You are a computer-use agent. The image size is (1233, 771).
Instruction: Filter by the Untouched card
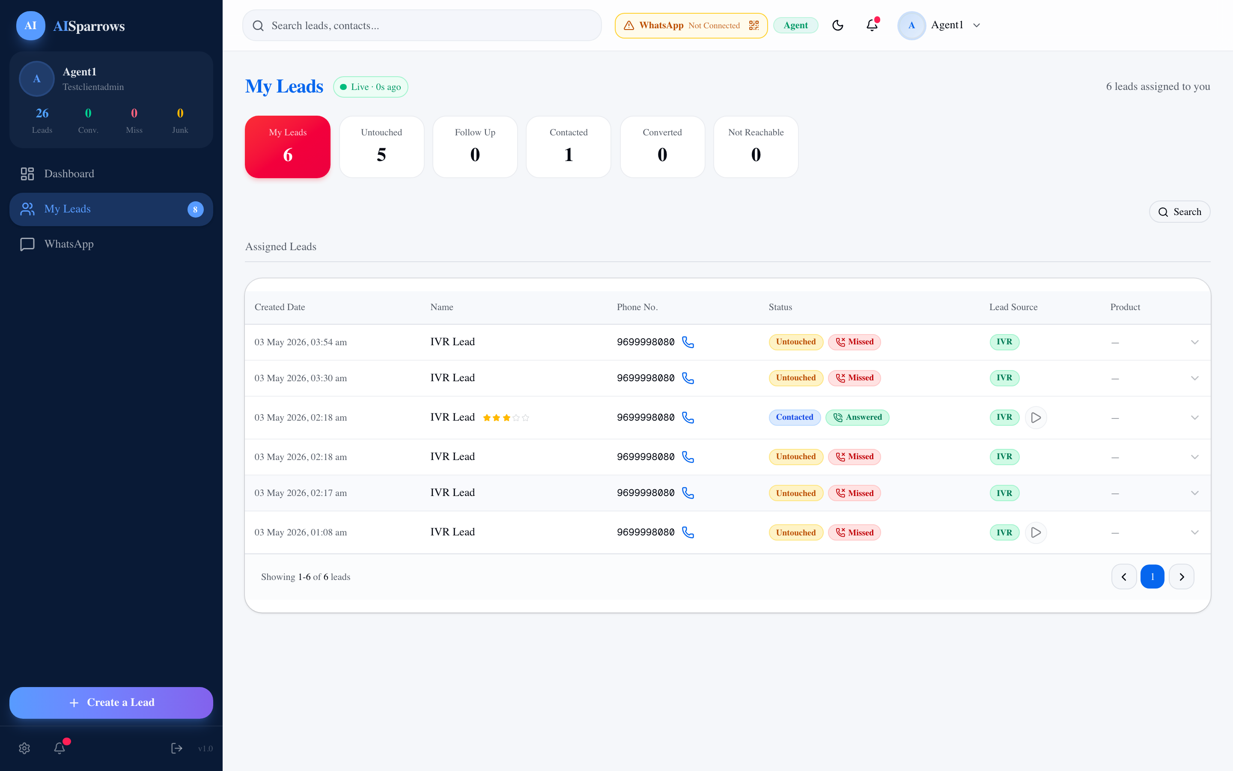(381, 146)
